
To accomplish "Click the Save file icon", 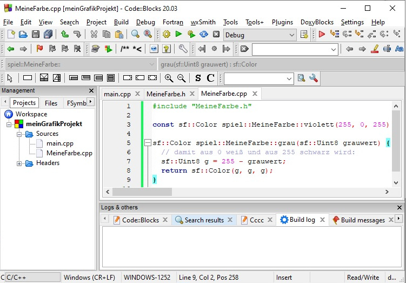I will point(35,35).
